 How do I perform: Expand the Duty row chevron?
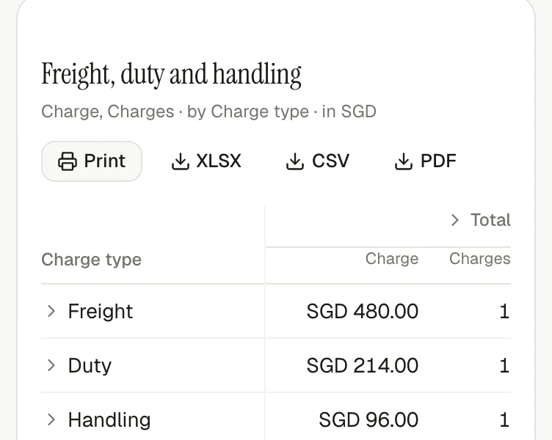[51, 365]
